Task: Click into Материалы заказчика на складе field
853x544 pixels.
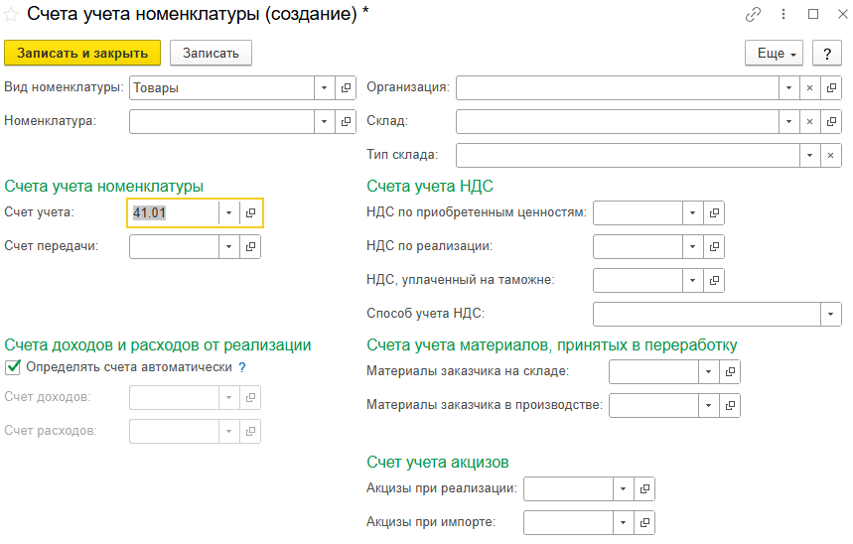Action: pos(653,371)
